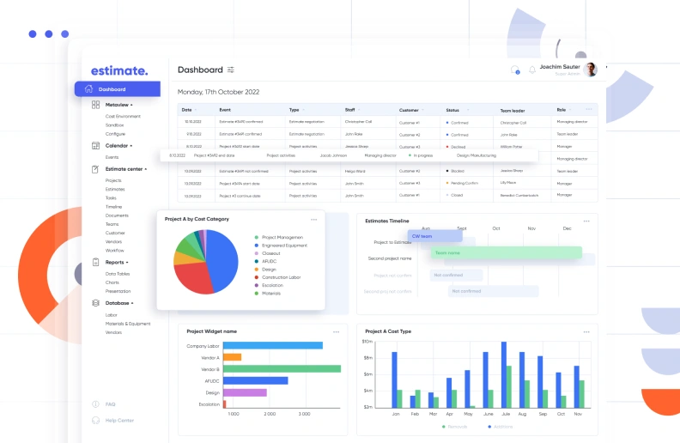Click the FAQ info icon
The image size is (680, 443).
click(x=95, y=404)
